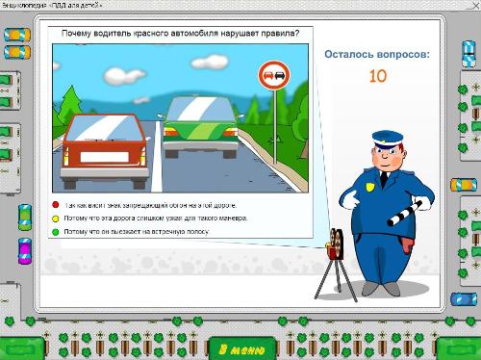Click the red car in the picture
This screenshot has width=481, height=360.
click(x=104, y=152)
